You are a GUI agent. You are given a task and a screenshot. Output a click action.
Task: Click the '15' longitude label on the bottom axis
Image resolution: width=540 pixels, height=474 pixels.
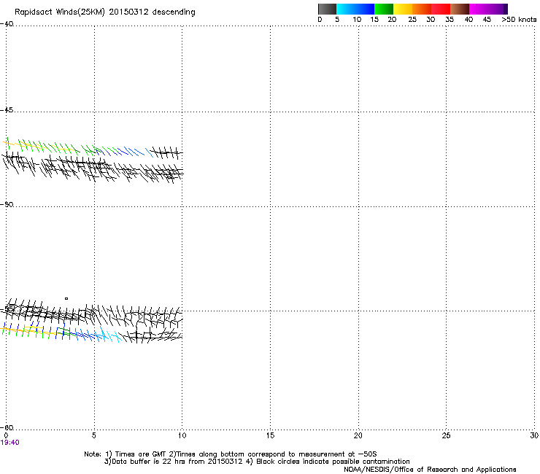point(270,436)
